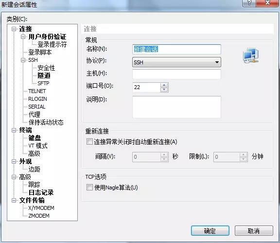This screenshot has height=243, width=280.
Task: Select 高级 under 终端
Action: (x=34, y=153)
